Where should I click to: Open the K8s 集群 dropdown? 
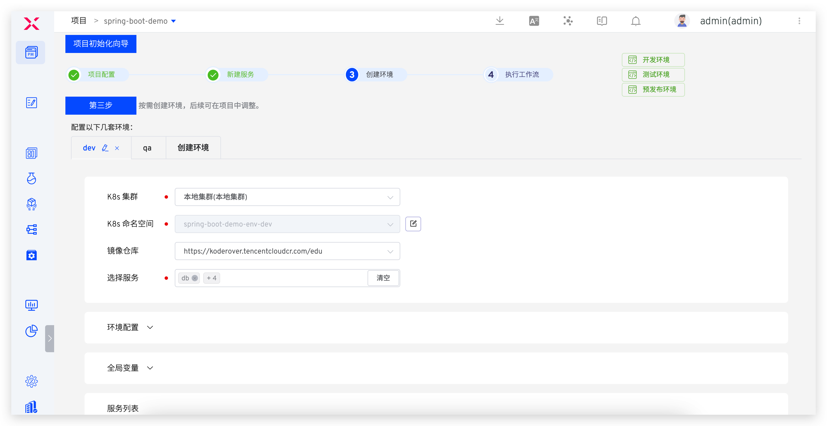[x=287, y=197]
